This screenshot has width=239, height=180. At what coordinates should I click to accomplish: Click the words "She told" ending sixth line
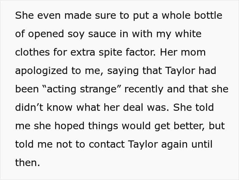[194, 107]
